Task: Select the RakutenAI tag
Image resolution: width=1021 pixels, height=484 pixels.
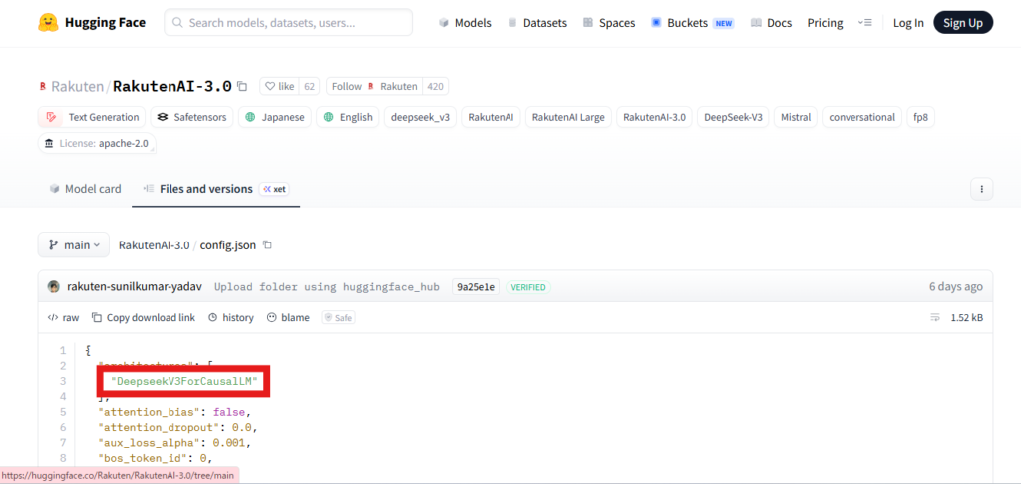Action: click(491, 117)
